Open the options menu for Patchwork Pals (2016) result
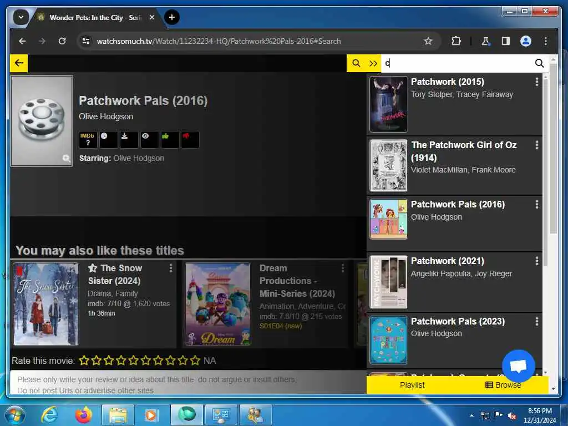The width and height of the screenshot is (568, 426). pos(536,204)
